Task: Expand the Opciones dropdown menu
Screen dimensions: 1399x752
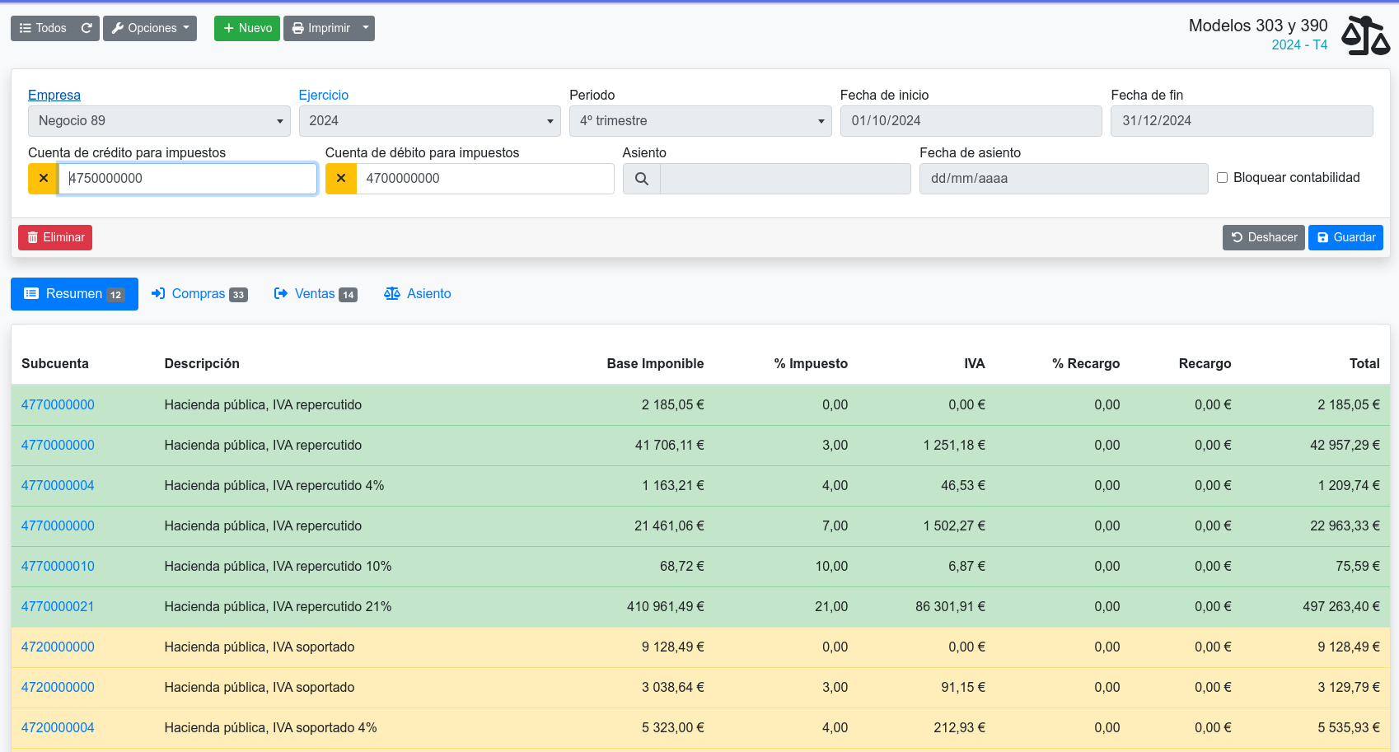Action: pos(150,28)
